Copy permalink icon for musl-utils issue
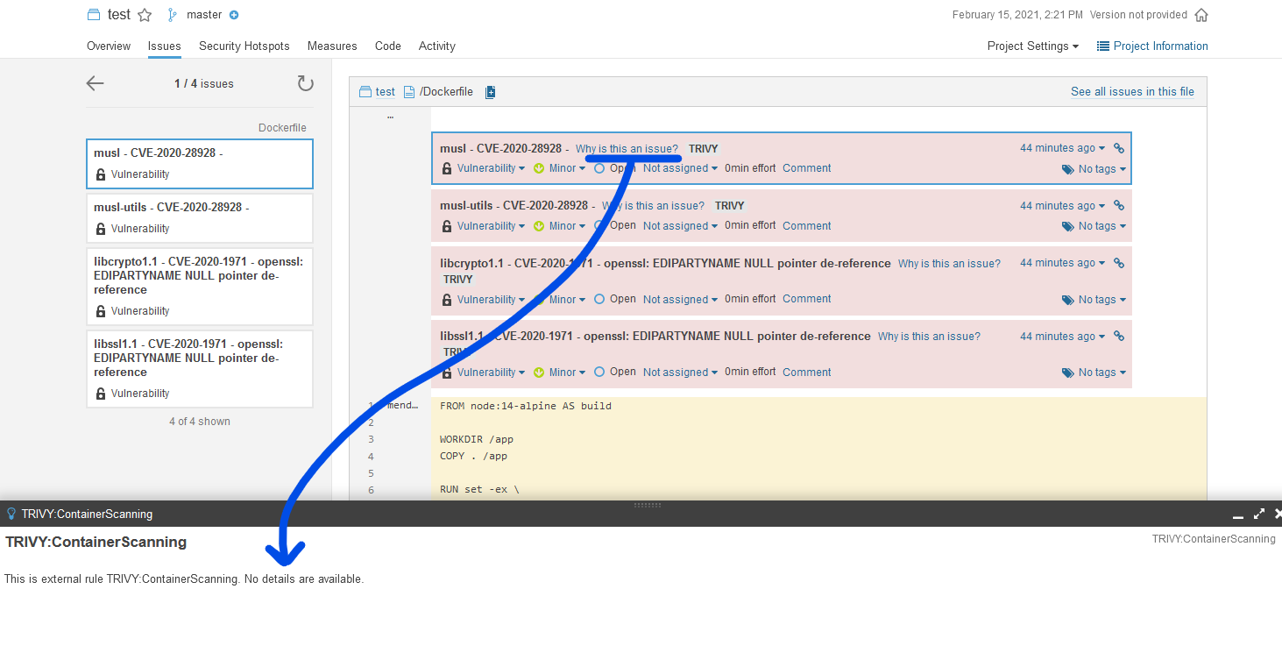1282x660 pixels. 1119,205
